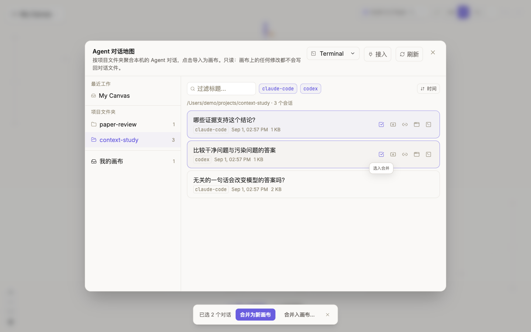Close the Agent 对话地图 dialog
Image resolution: width=531 pixels, height=332 pixels.
click(x=433, y=52)
